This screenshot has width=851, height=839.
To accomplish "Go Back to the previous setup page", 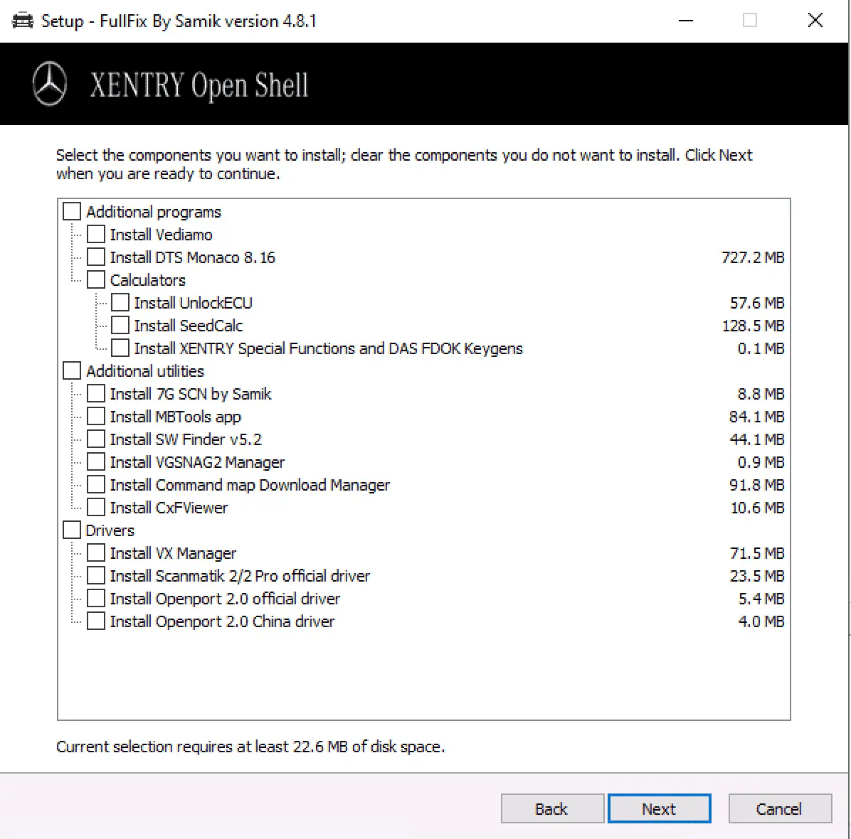I will 552,809.
